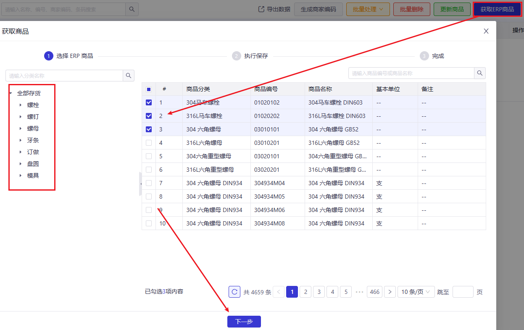524x330 pixels.
Task: Go to page 2
Action: 305,292
